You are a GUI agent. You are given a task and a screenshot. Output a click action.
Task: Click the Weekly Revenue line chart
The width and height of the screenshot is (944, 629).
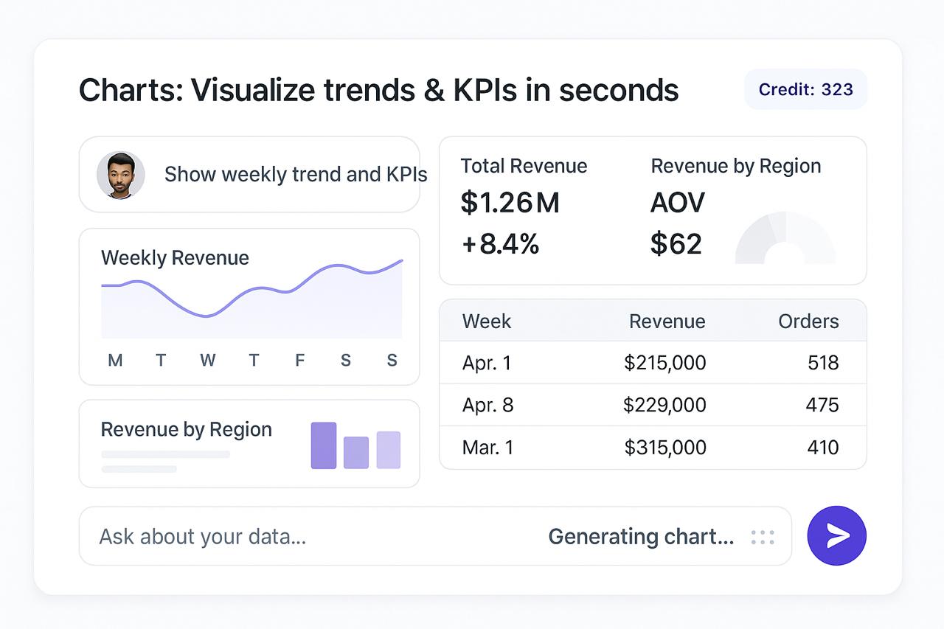tap(252, 299)
